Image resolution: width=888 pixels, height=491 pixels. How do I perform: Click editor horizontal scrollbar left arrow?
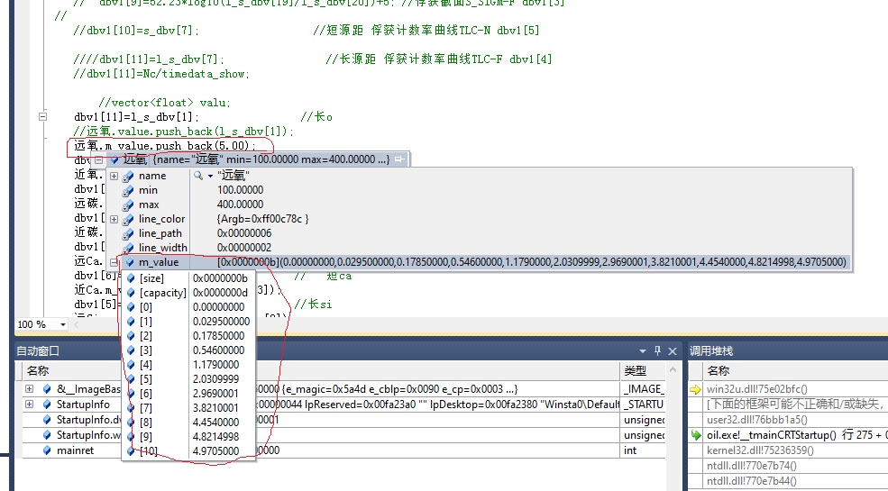click(x=76, y=324)
